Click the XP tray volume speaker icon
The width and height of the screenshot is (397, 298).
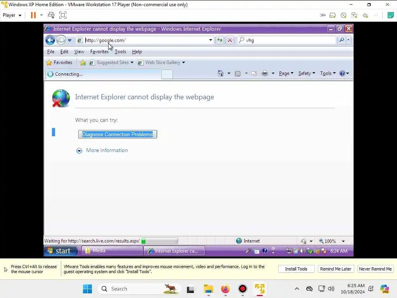[x=303, y=251]
